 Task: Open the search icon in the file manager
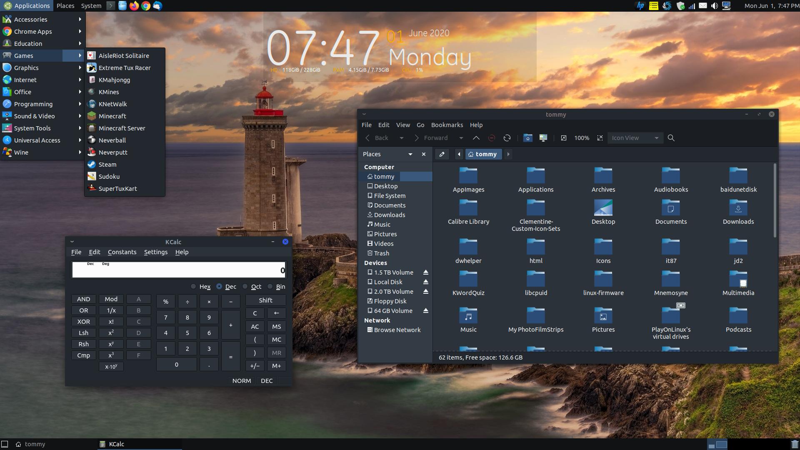tap(671, 137)
